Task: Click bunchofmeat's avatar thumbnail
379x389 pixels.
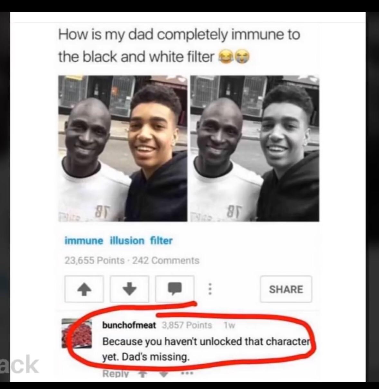Action: coord(77,333)
